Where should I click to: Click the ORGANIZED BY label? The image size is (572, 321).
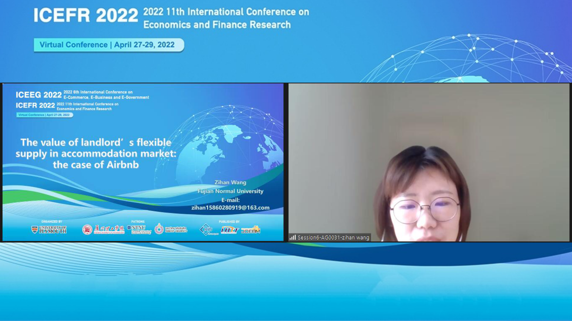[52, 221]
